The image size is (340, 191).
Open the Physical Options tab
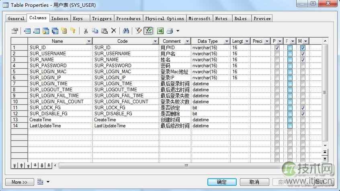click(x=164, y=18)
